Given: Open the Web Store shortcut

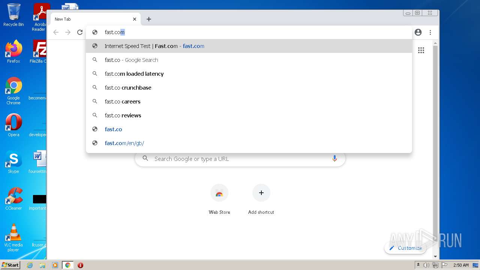Looking at the screenshot, I should (x=219, y=199).
